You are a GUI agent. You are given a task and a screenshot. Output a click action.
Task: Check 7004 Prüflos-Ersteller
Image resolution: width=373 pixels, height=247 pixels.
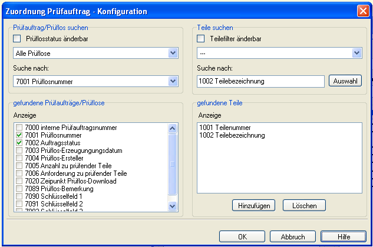pos(19,158)
